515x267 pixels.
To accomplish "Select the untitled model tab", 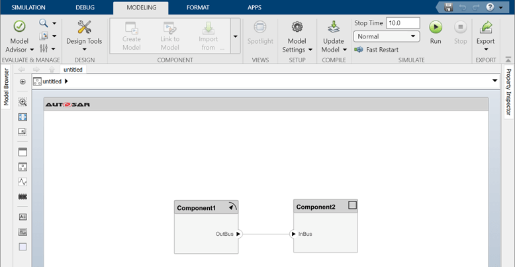I will (x=73, y=70).
